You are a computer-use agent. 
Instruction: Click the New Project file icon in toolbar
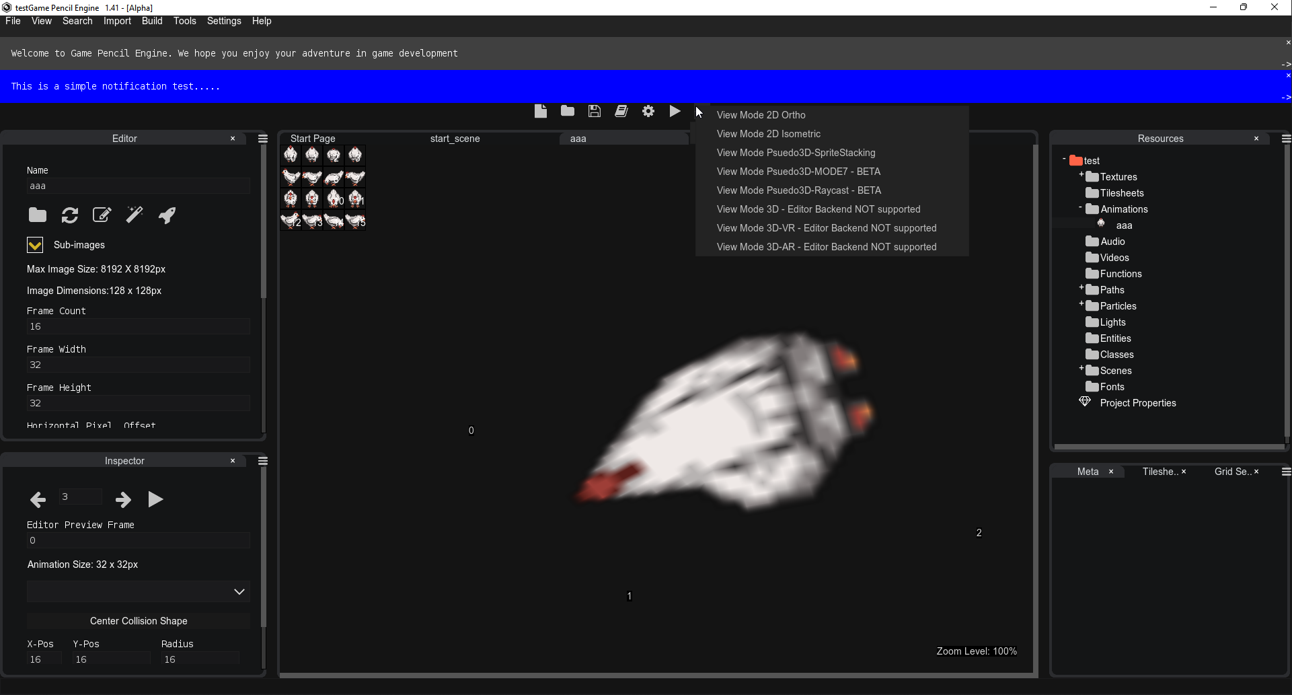(541, 111)
